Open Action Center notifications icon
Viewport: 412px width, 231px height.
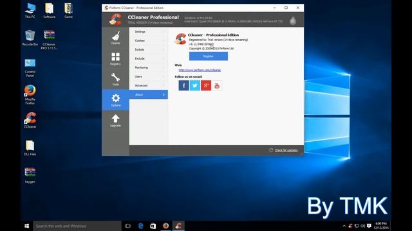(369, 226)
